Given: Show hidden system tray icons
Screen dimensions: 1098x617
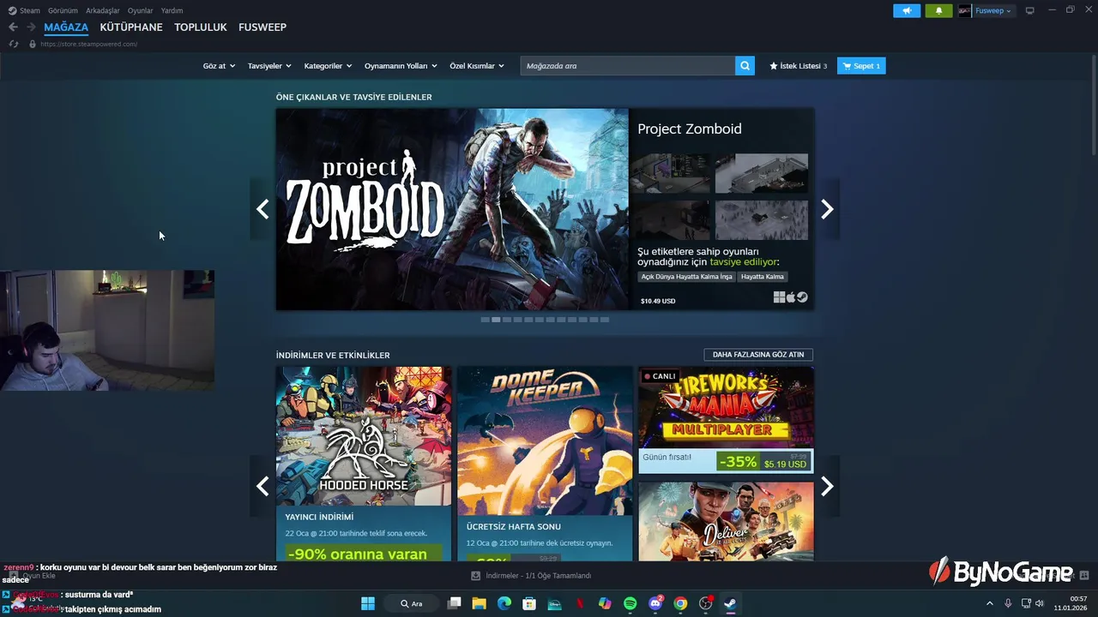Looking at the screenshot, I should (989, 603).
